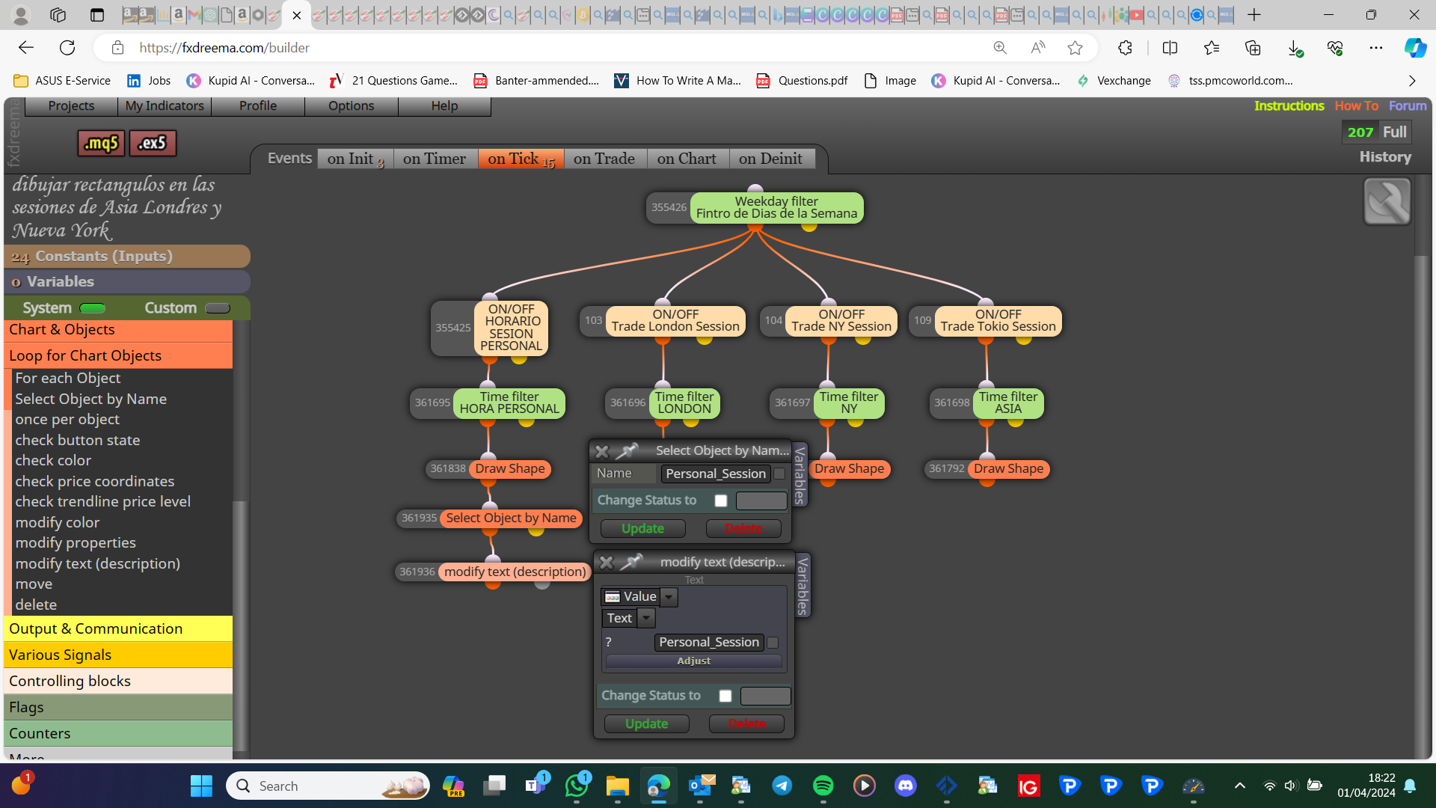Pin the Select Object by Name panel
The height and width of the screenshot is (808, 1436).
click(627, 450)
